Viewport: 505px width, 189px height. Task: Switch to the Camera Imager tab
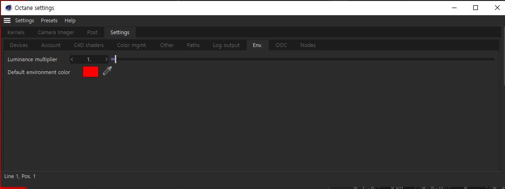coord(56,32)
